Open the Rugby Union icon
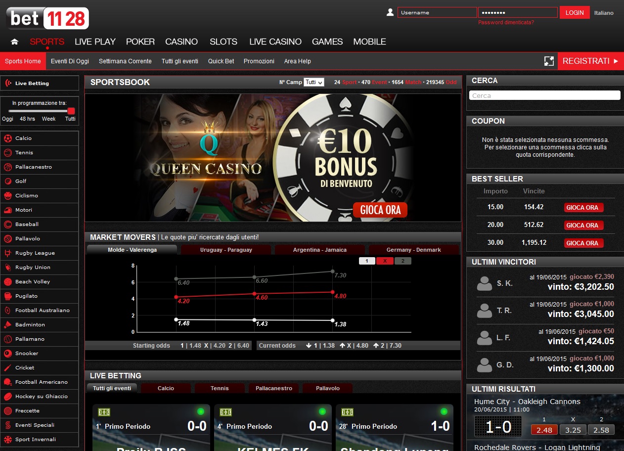The image size is (624, 451). (x=8, y=267)
